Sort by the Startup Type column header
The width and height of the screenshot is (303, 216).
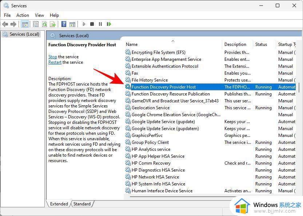click(286, 44)
